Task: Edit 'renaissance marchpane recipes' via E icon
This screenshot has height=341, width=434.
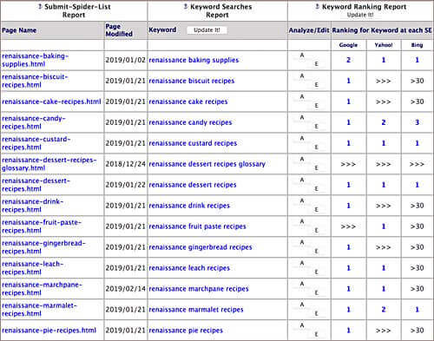Action: tap(316, 293)
